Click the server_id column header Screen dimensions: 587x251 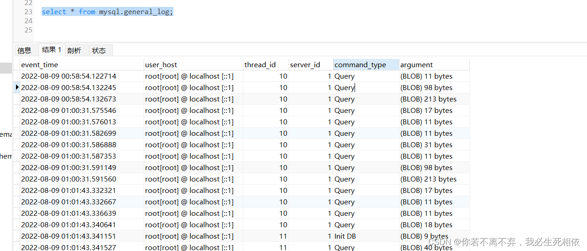[x=311, y=64]
